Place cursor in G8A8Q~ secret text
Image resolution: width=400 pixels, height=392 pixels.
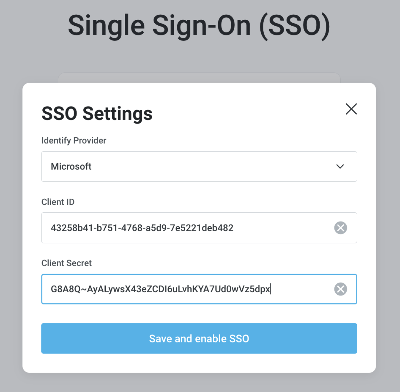160,289
